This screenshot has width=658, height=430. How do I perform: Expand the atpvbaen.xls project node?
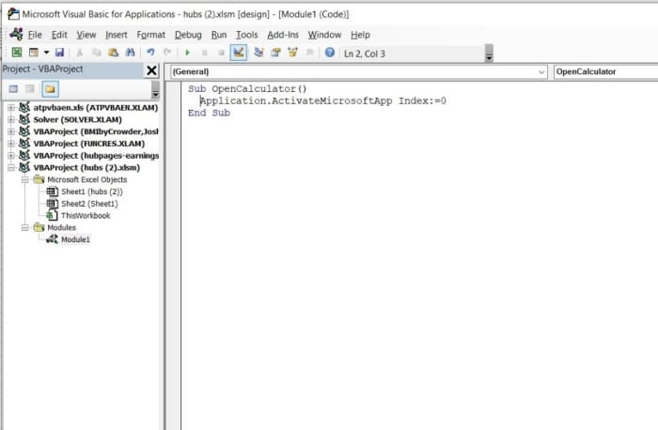coord(11,108)
